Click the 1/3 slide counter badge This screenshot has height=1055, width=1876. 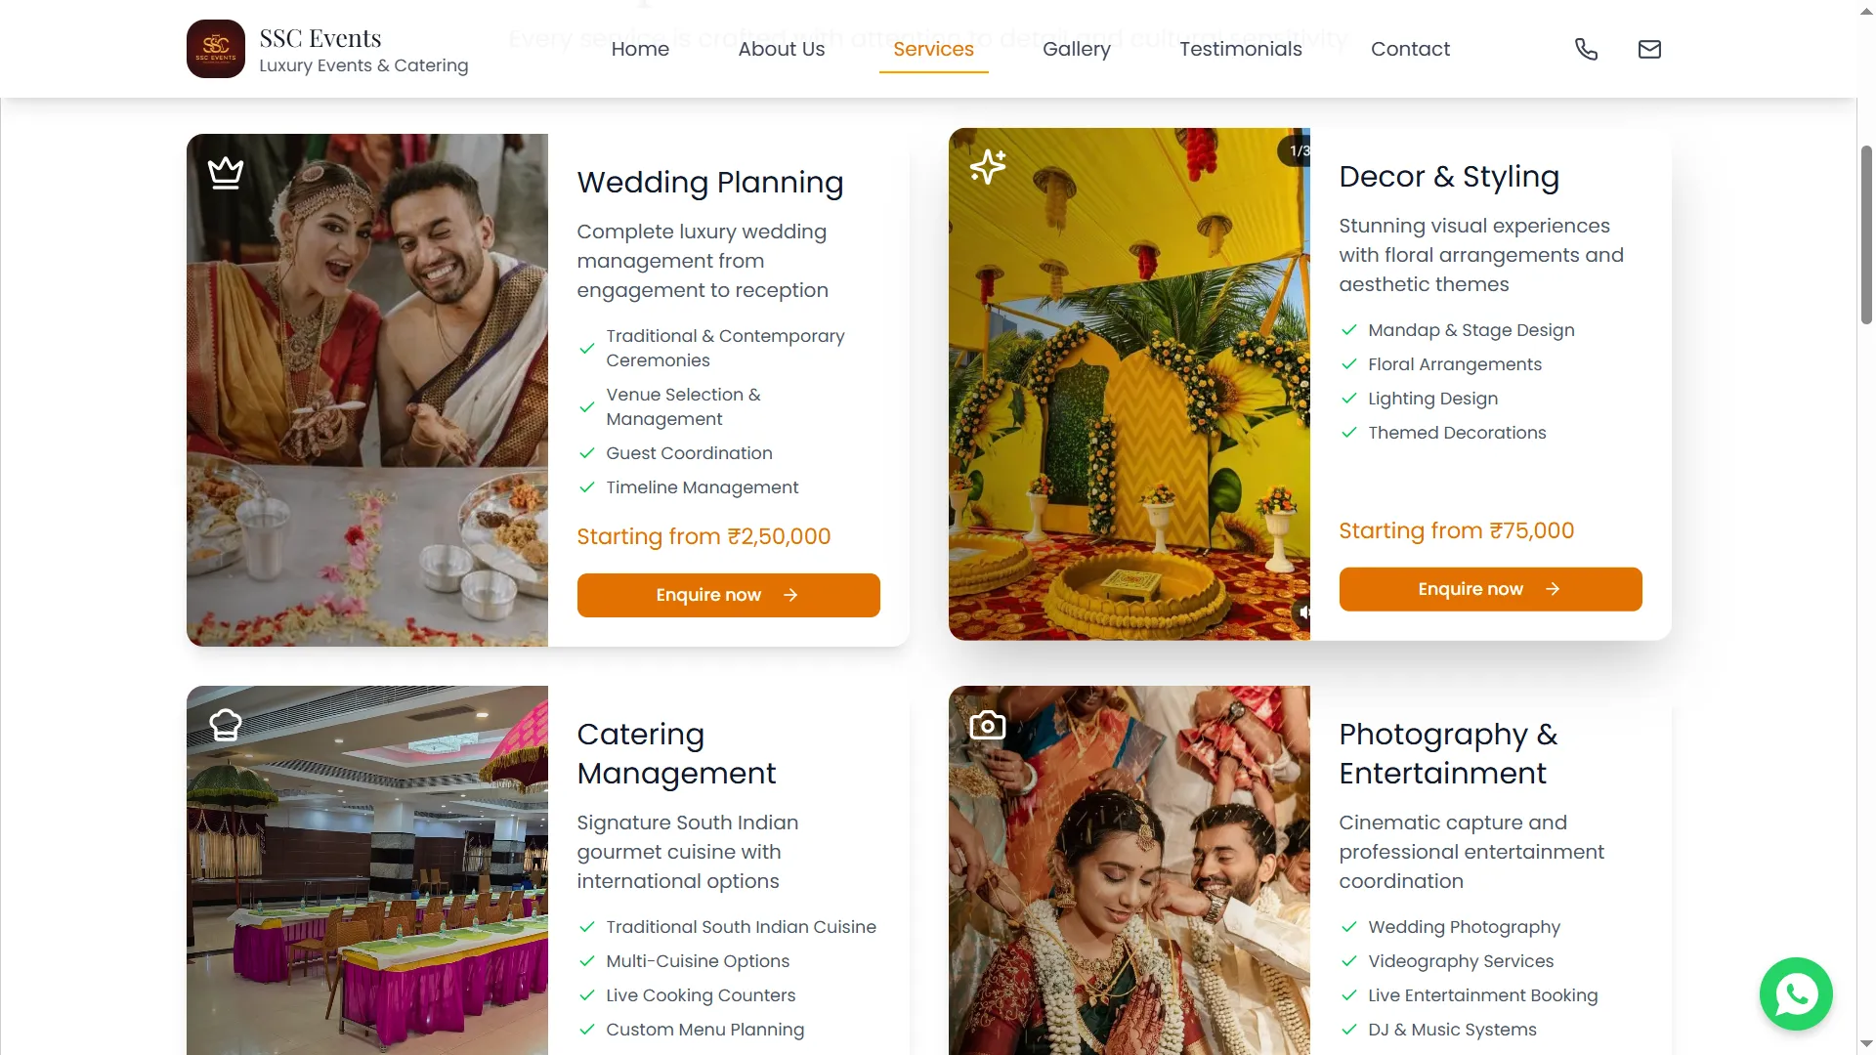[1296, 150]
